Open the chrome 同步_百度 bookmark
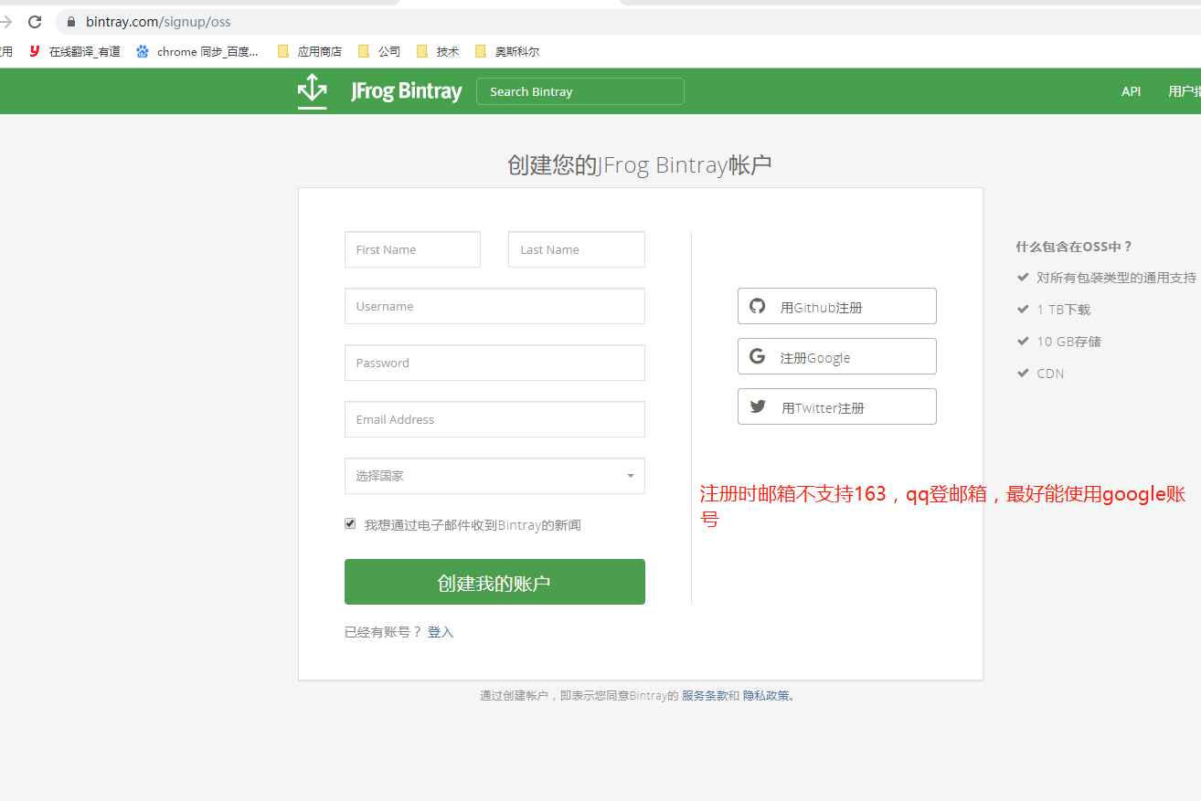Viewport: 1201px width, 801px height. pos(197,51)
